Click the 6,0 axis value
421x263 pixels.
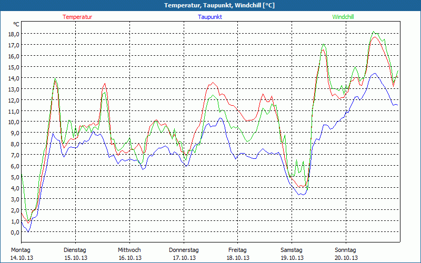16,166
